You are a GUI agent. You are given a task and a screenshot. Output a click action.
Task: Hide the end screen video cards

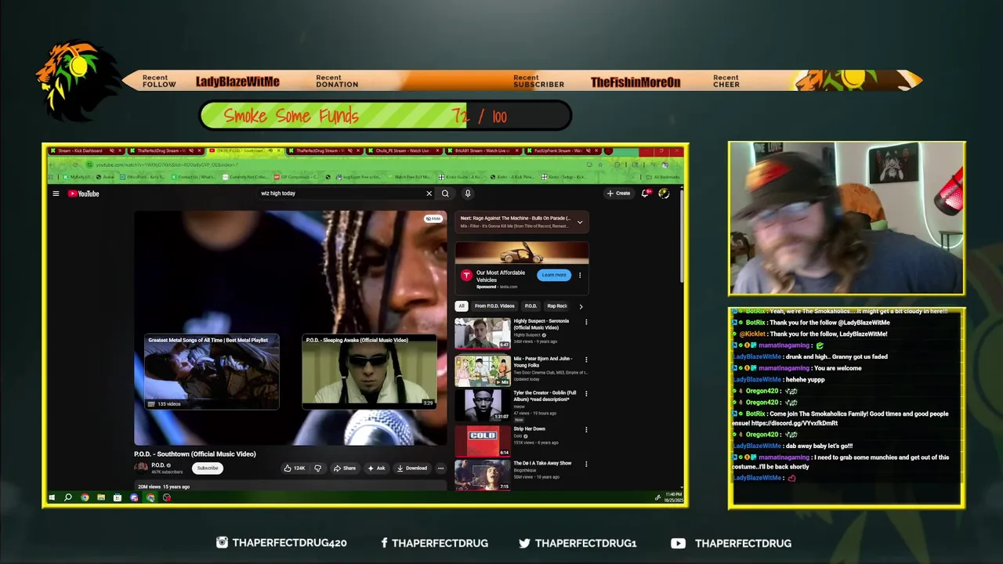tap(433, 219)
